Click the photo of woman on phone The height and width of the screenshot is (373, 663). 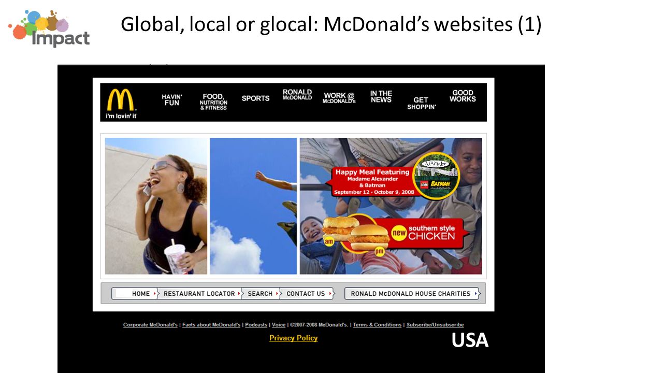click(156, 206)
